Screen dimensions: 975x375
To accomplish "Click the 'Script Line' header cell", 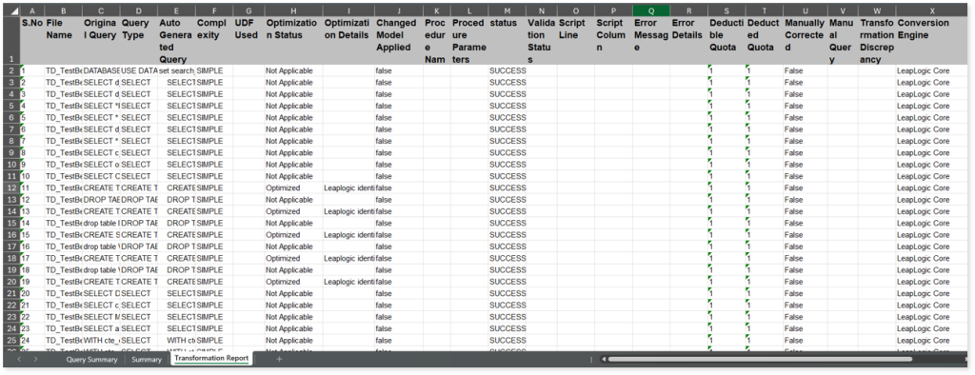I will (x=576, y=40).
